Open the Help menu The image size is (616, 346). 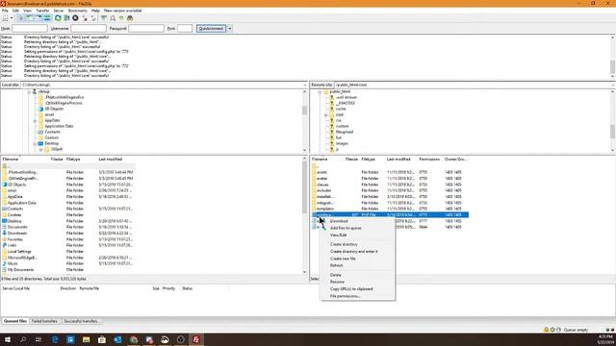pos(95,11)
